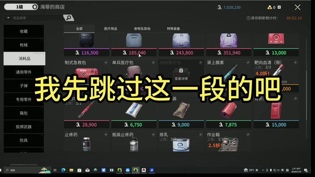Favorite 瓶装止疼药 with its star

153,135
